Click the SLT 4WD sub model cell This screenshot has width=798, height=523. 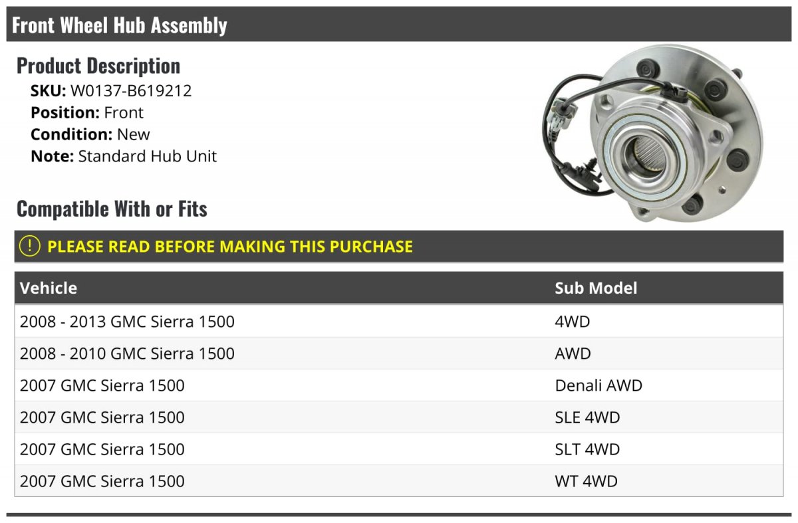click(587, 449)
